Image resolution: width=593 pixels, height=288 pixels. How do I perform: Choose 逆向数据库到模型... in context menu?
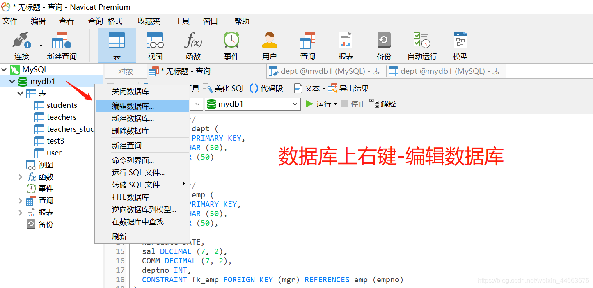click(142, 210)
